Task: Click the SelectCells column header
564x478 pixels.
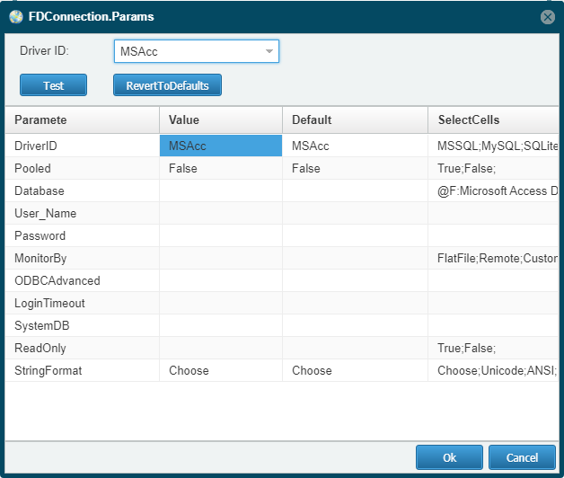Action: pyautogui.click(x=494, y=119)
